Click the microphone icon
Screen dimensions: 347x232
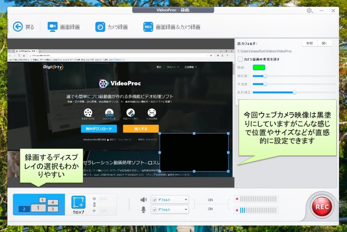click(144, 210)
